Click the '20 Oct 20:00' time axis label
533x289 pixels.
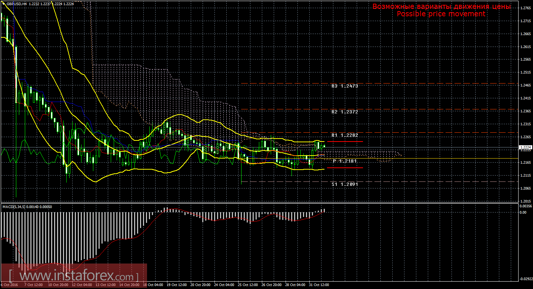click(x=201, y=285)
